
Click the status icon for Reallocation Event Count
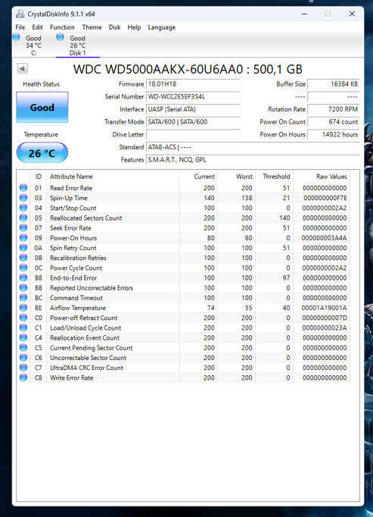[x=23, y=337]
